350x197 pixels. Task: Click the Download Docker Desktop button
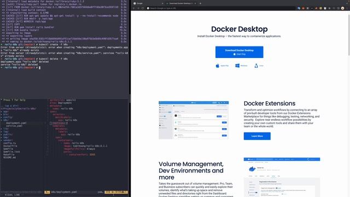pyautogui.click(x=240, y=52)
